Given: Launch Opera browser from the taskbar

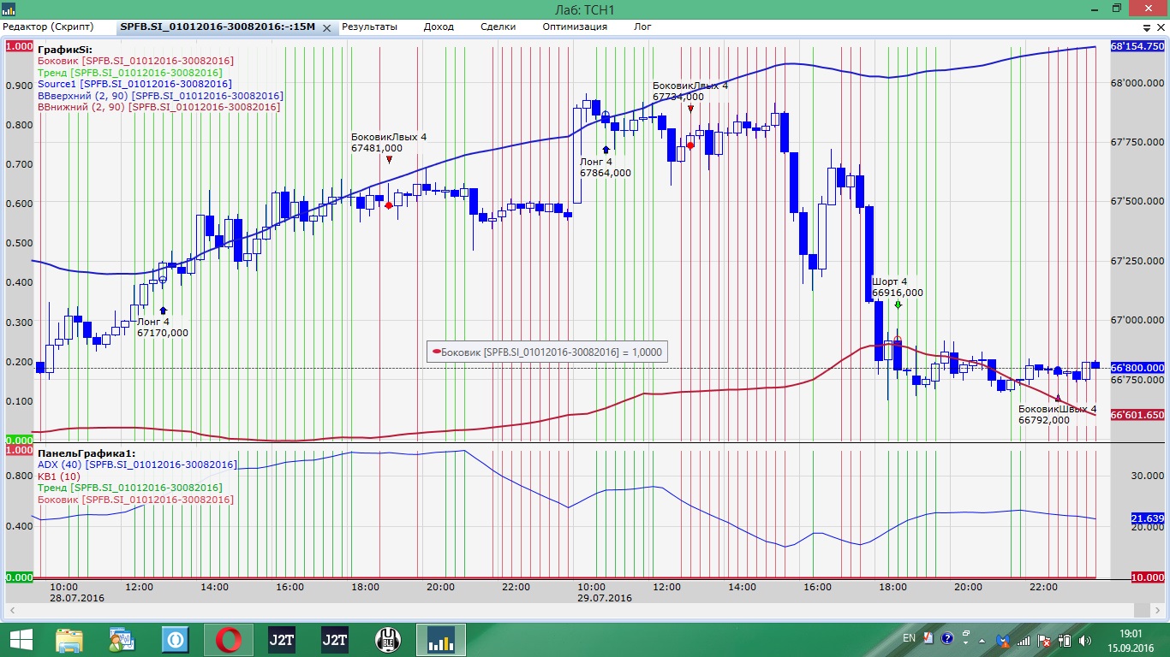Looking at the screenshot, I should (x=229, y=639).
